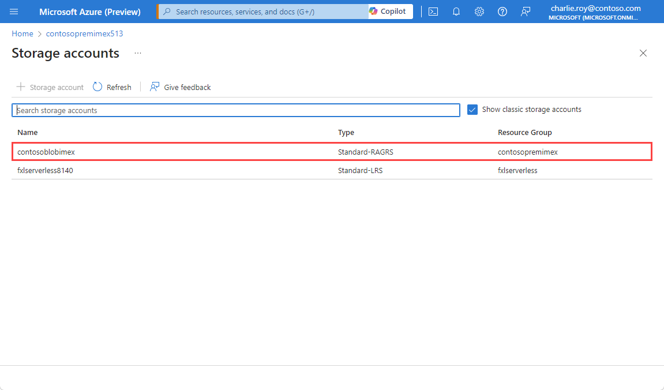Viewport: 664px width, 390px height.
Task: Open the ellipsis more options menu
Action: 138,53
